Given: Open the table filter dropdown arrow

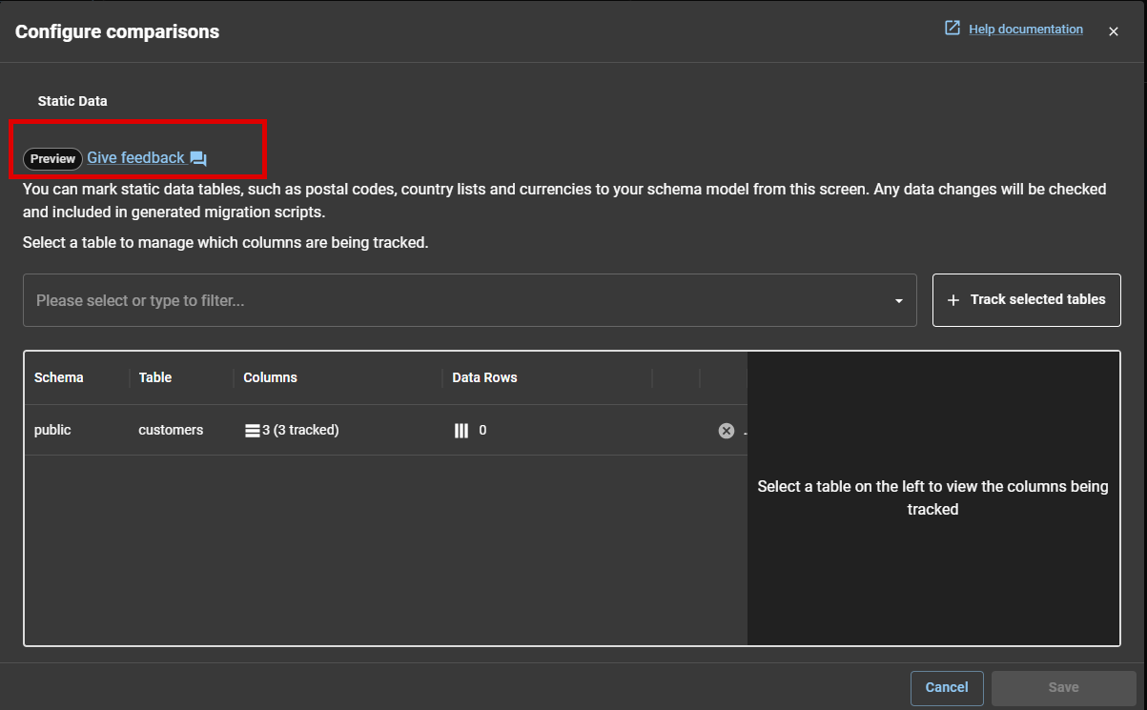Looking at the screenshot, I should (x=898, y=301).
